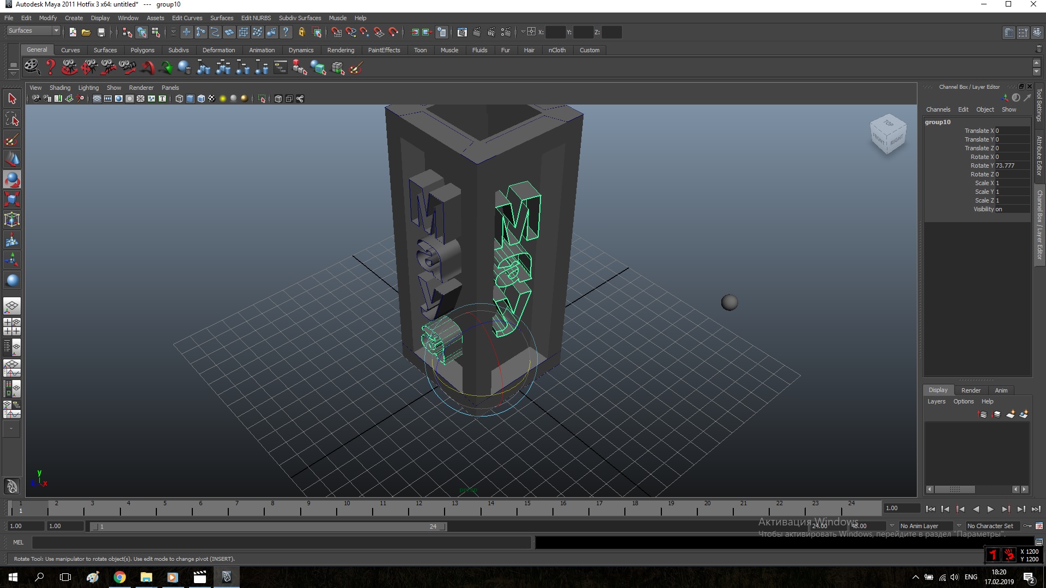Open the Hypergraph shelf icon

280,68
